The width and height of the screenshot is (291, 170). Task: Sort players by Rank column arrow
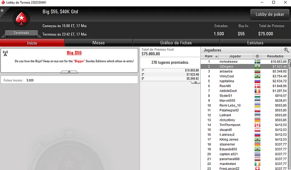pos(216,56)
